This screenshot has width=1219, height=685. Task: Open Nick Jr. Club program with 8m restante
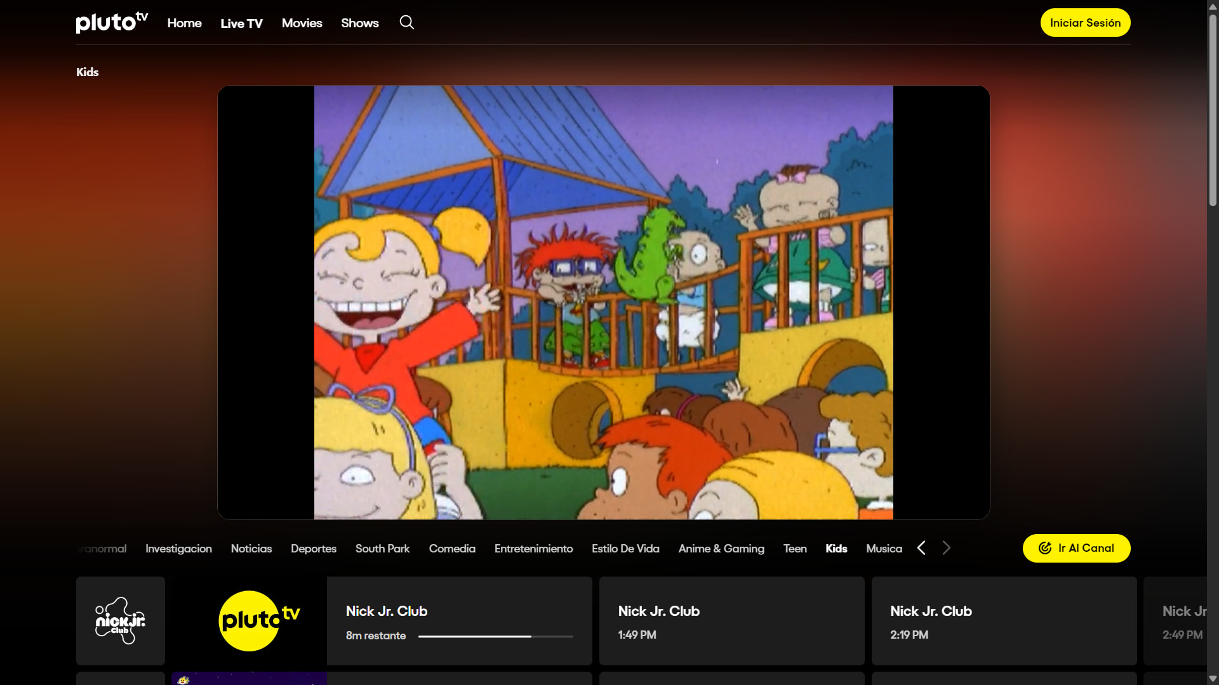click(460, 621)
